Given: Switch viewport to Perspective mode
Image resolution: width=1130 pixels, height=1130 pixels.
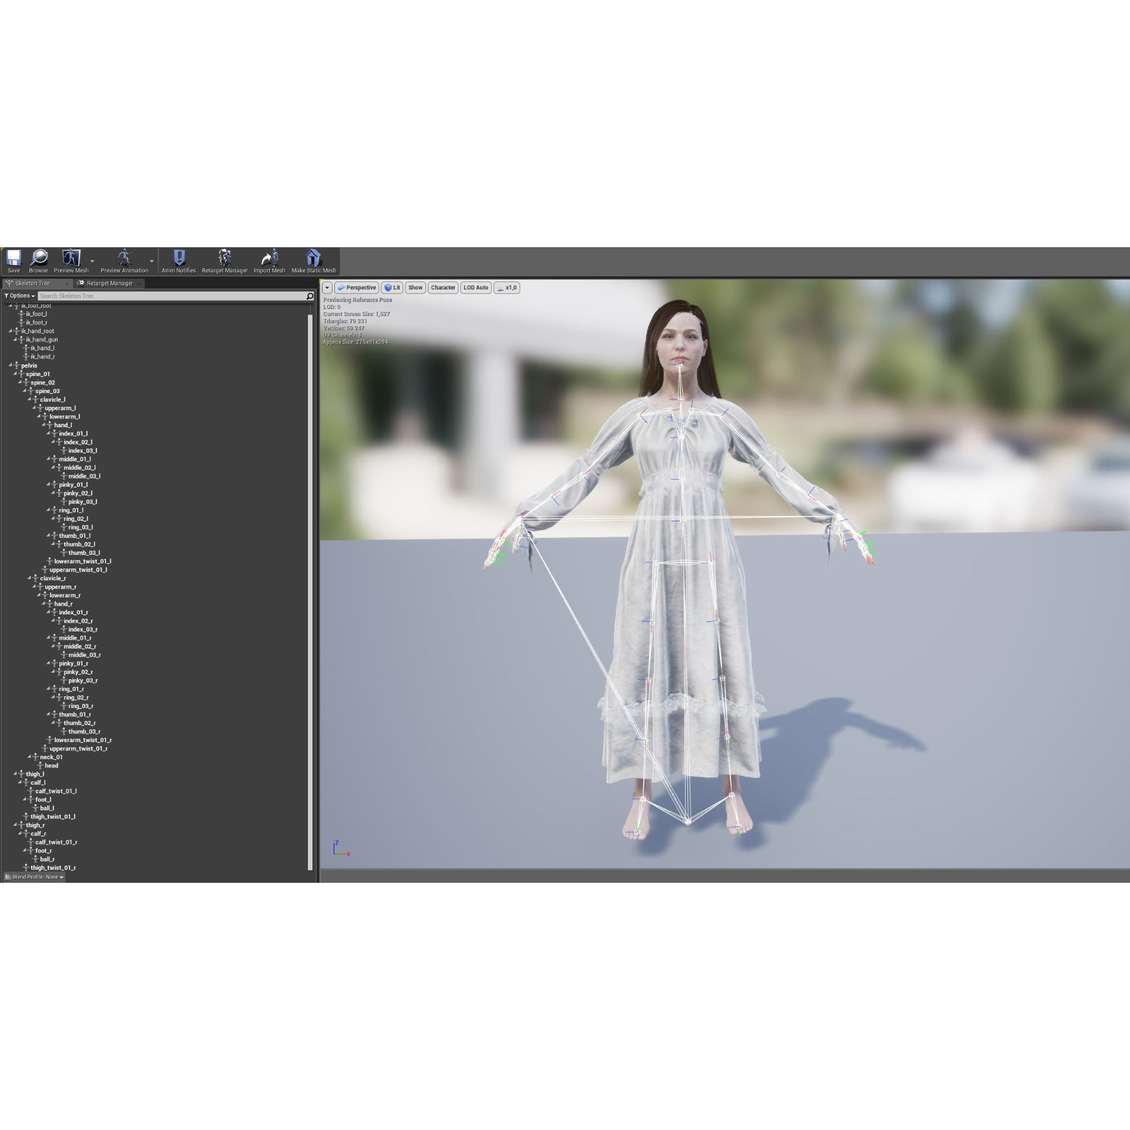Looking at the screenshot, I should 356,288.
